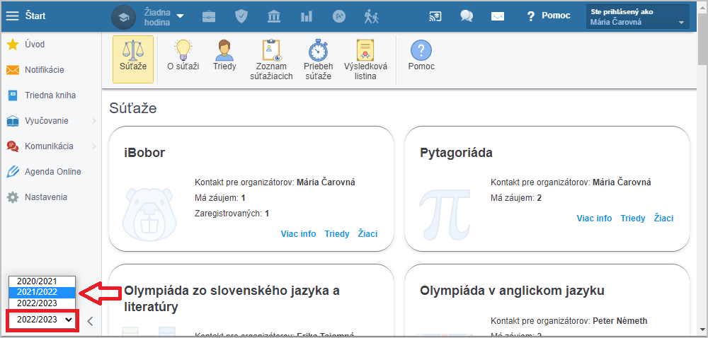The height and width of the screenshot is (338, 708).
Task: Open O súťaži lightbulb icon
Action: [x=183, y=56]
